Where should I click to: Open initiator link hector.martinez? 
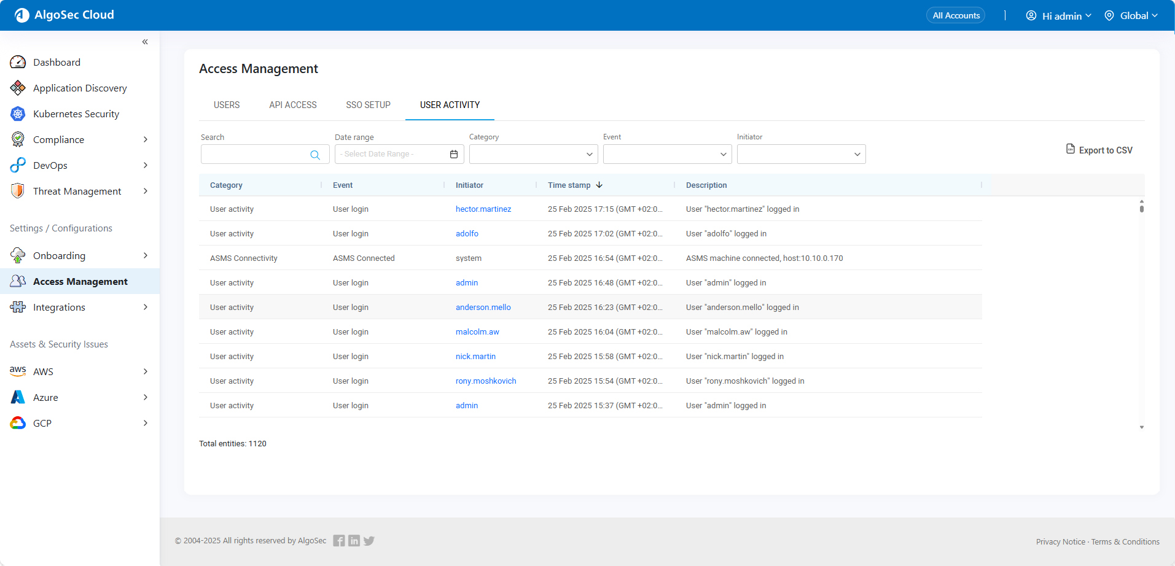pyautogui.click(x=483, y=209)
